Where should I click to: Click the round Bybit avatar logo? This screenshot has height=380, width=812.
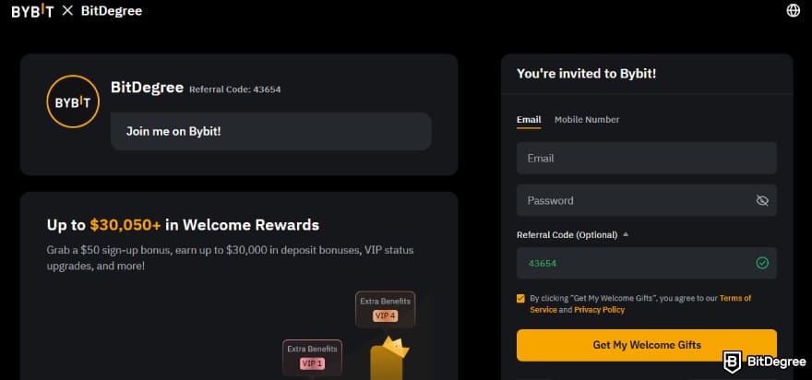[x=73, y=101]
